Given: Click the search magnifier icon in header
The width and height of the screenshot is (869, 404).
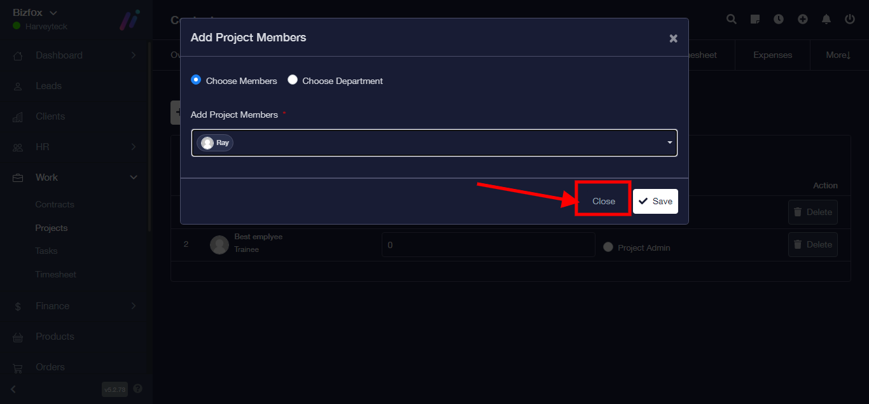Looking at the screenshot, I should click(x=732, y=19).
